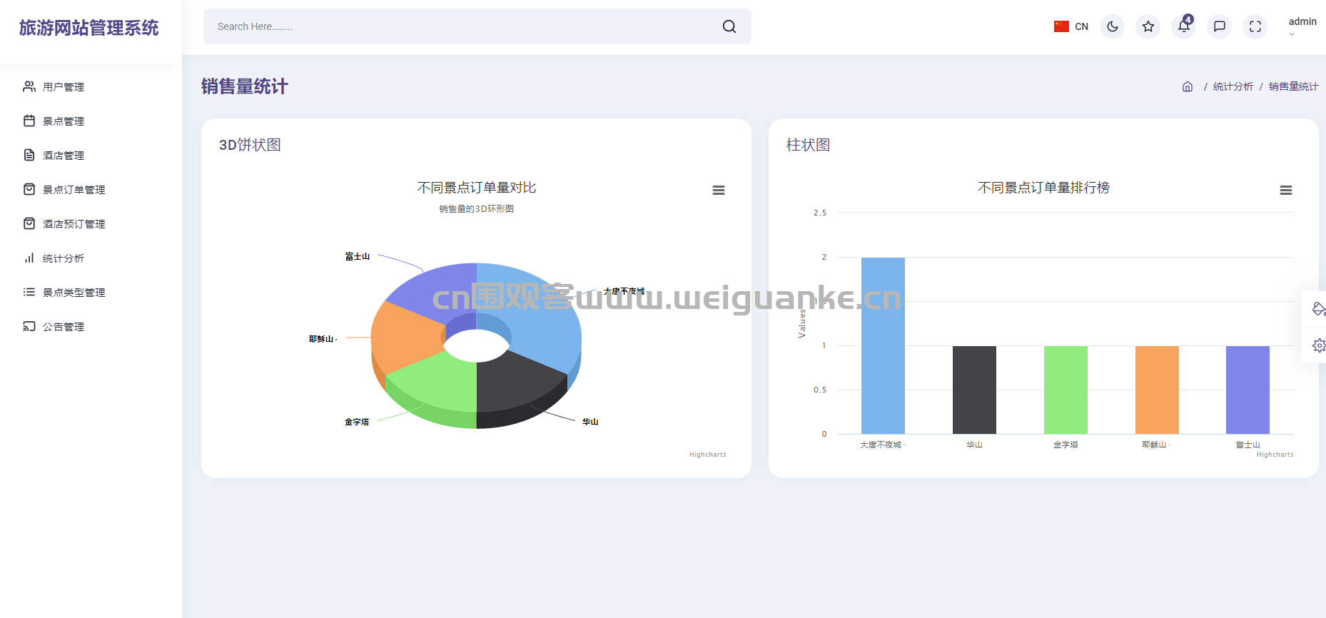The height and width of the screenshot is (618, 1326).
Task: Go to home via breadcrumb house icon
Action: click(1188, 86)
